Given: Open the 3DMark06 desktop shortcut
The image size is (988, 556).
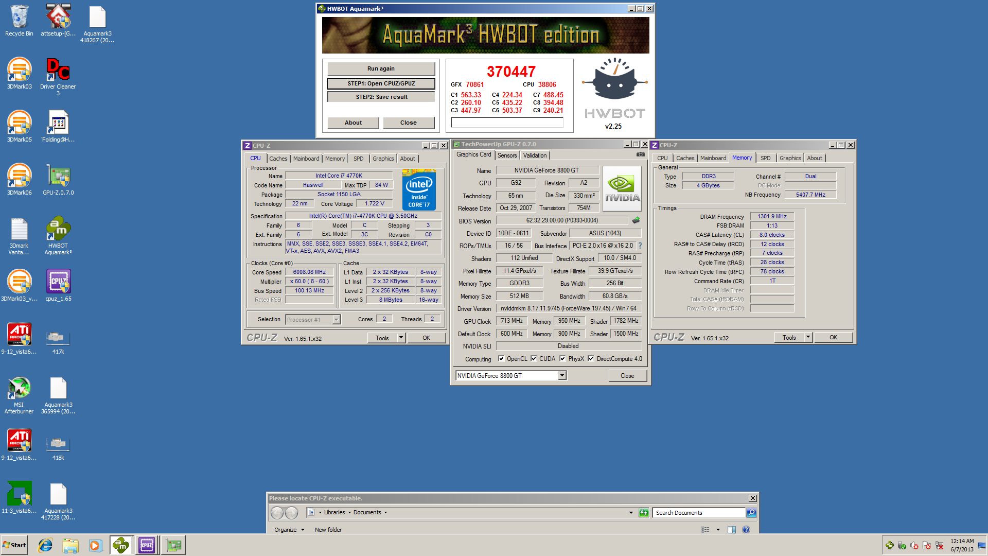Looking at the screenshot, I should (x=19, y=179).
